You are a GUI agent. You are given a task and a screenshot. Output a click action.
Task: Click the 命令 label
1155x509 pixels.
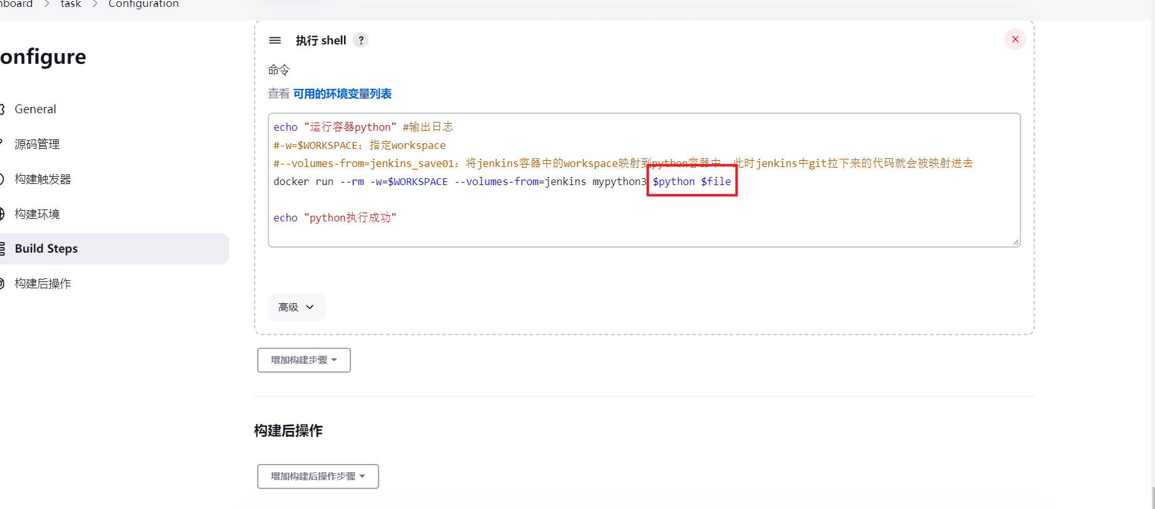[278, 70]
